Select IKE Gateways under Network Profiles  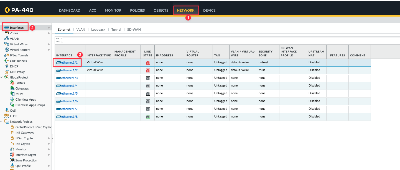tap(25, 133)
